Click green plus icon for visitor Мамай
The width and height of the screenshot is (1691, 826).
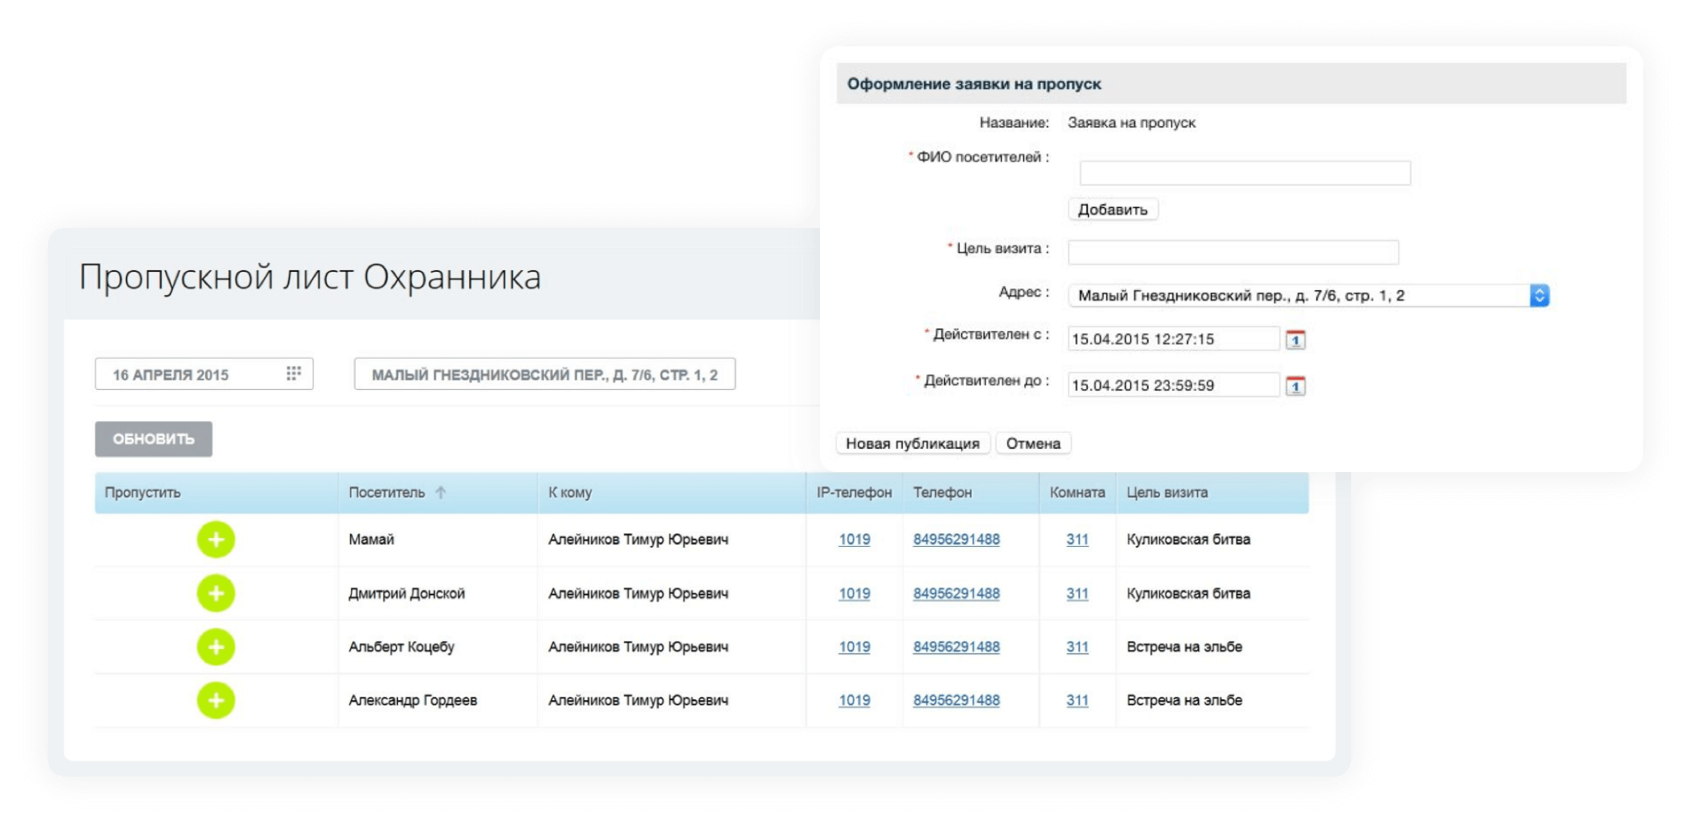pyautogui.click(x=215, y=540)
